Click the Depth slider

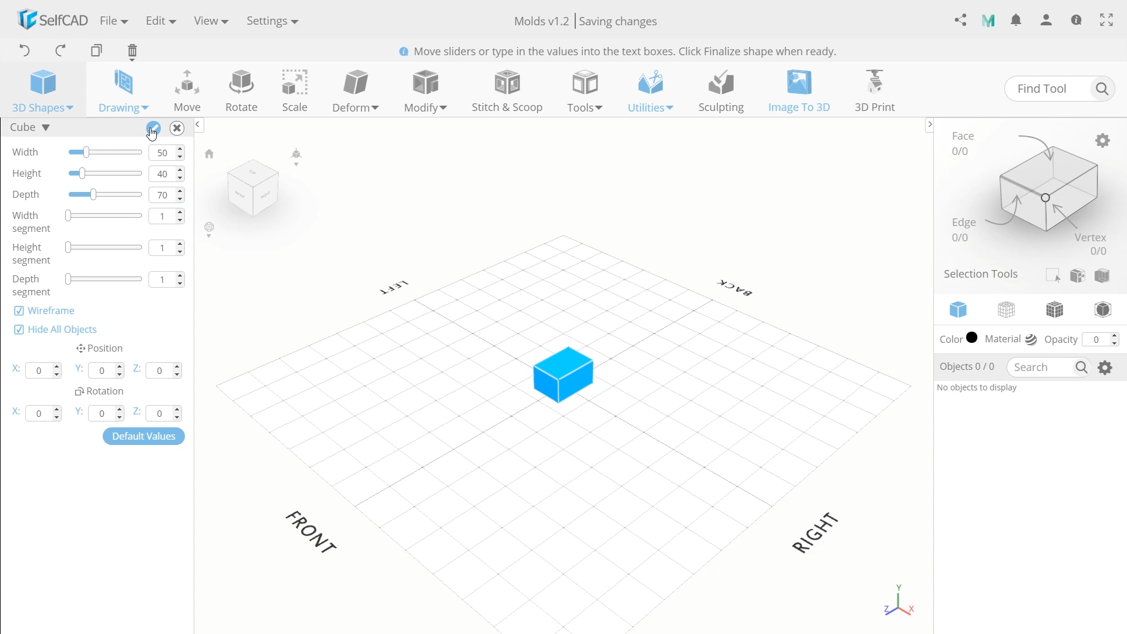tap(105, 195)
